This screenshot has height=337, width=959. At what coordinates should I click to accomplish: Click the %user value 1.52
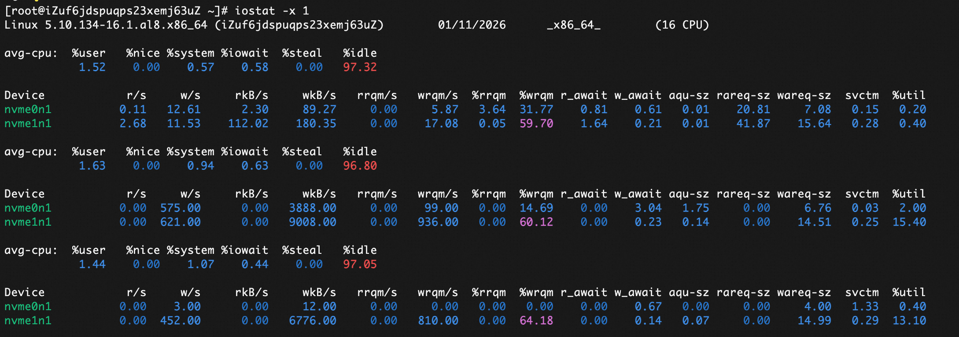[x=92, y=67]
